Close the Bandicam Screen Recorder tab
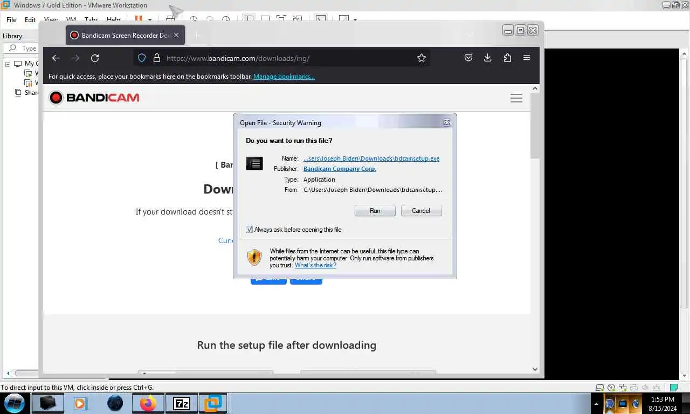 coord(176,35)
